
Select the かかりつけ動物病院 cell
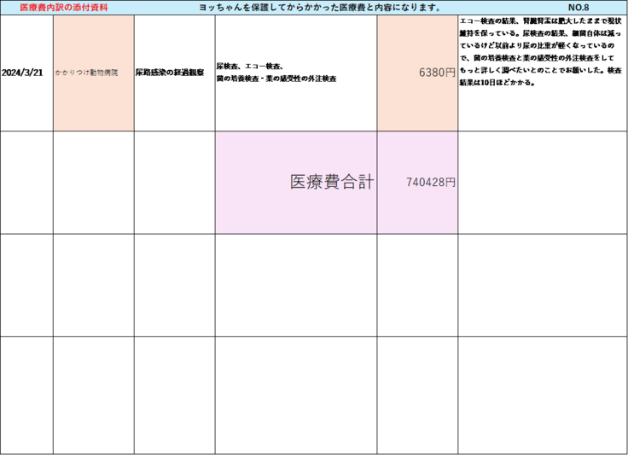click(x=93, y=73)
